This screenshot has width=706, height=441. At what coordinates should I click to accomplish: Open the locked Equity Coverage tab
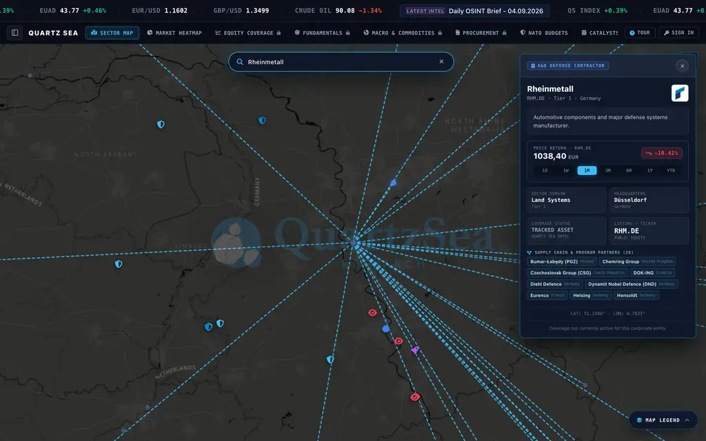[x=248, y=33]
